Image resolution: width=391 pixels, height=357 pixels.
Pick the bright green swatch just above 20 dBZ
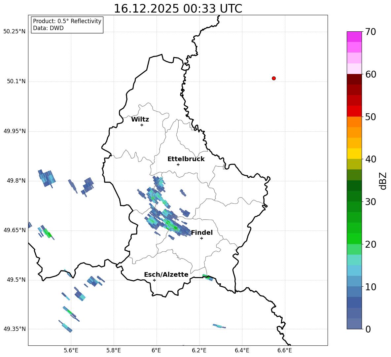tap(354, 238)
